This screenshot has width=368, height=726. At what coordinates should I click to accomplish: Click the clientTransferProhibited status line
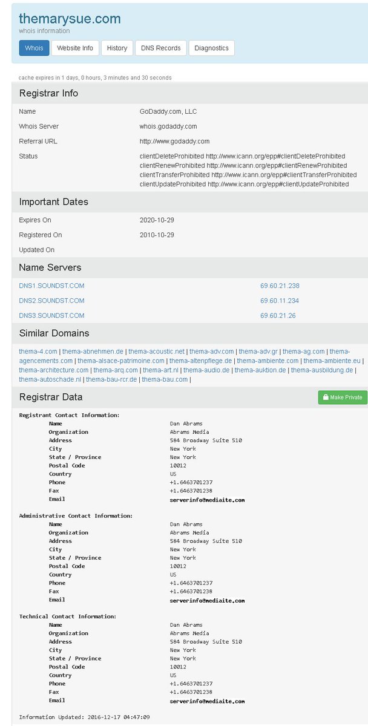tap(248, 175)
